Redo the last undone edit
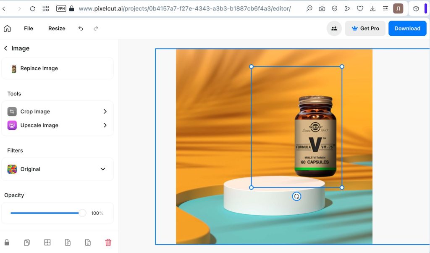Viewport: 430px width, 253px height. click(96, 28)
